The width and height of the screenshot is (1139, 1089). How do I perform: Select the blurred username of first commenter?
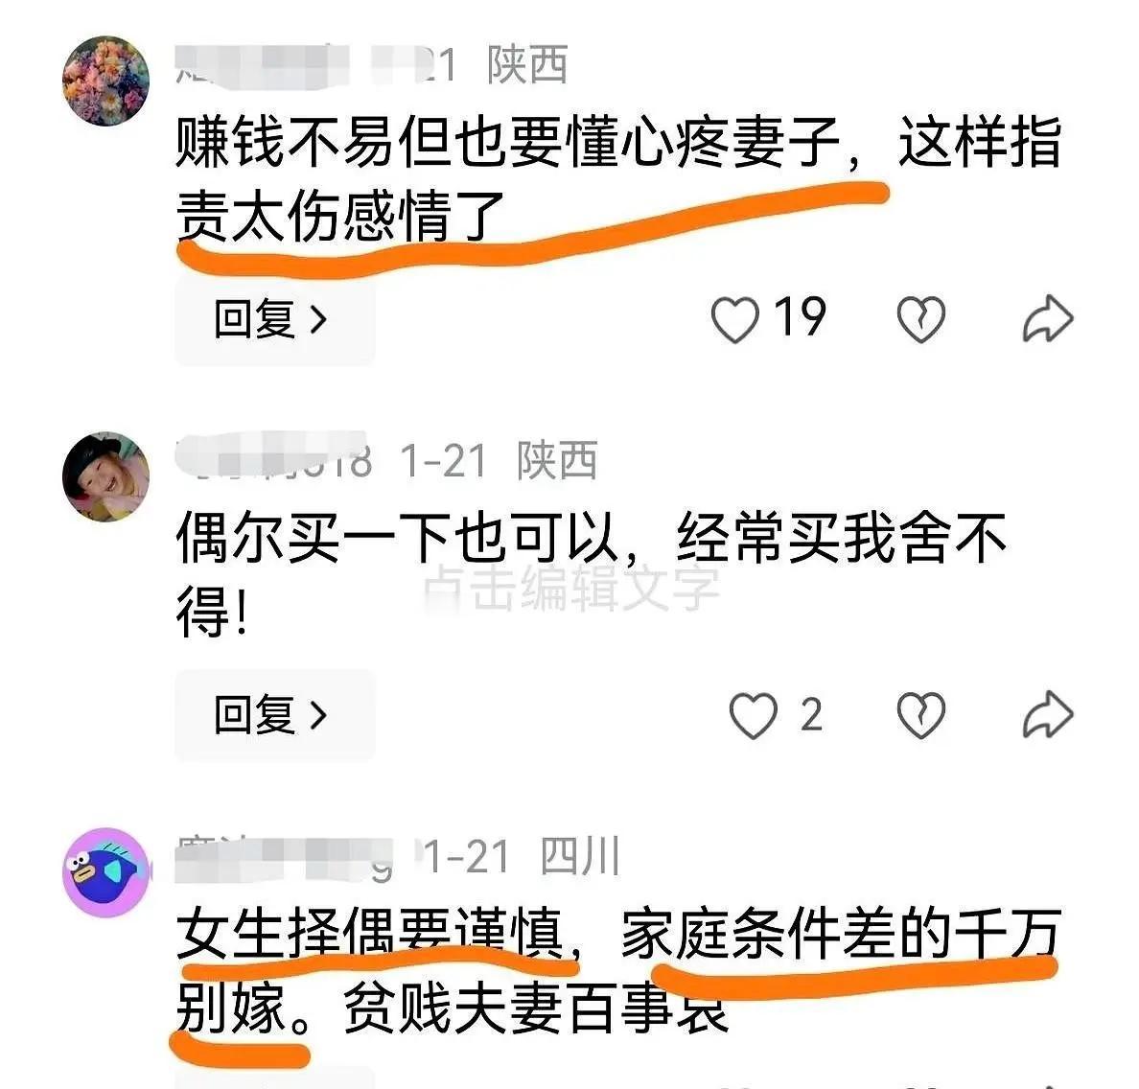point(263,64)
